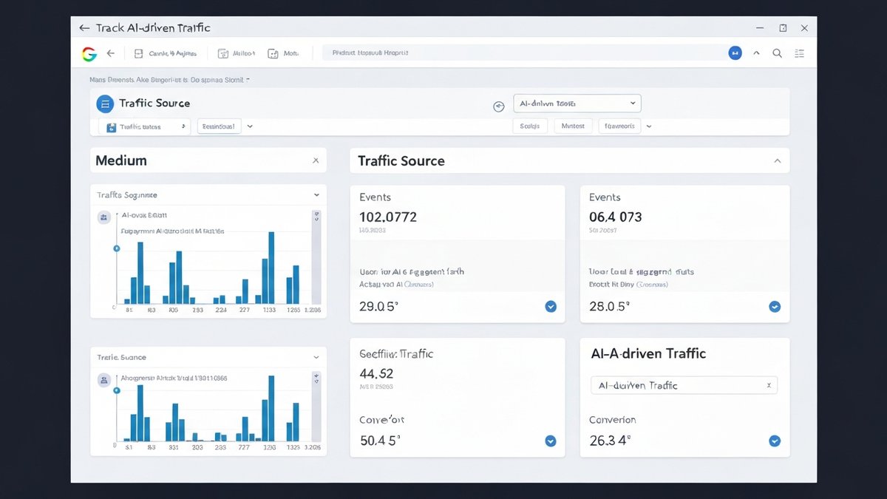Click the Events value 102.0772
Viewport: 887px width, 499px height.
pyautogui.click(x=388, y=217)
